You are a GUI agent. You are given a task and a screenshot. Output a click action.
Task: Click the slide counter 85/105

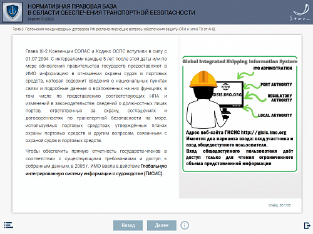pos(279,205)
